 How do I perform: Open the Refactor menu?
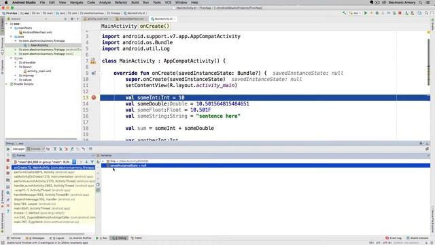tap(121, 2)
